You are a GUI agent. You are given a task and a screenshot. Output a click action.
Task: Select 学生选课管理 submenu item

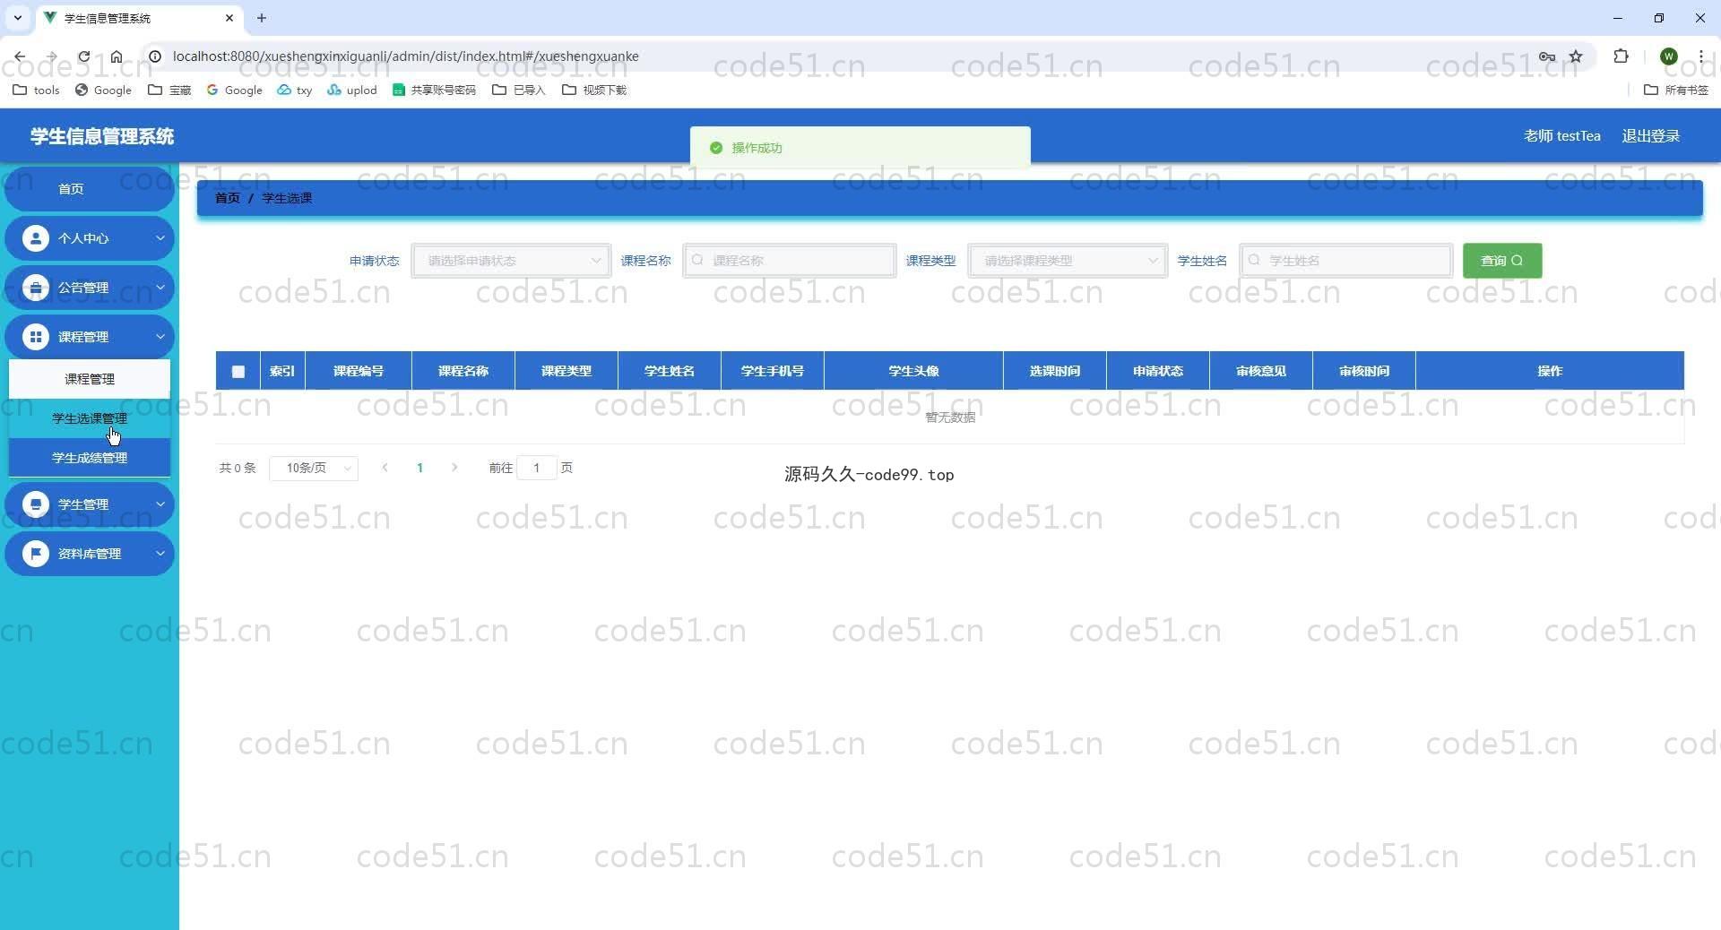pos(90,418)
